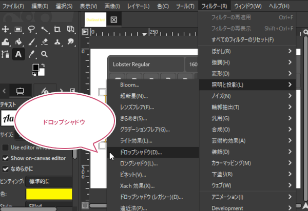Click すべてのフィルターのリセット(F)
This screenshot has height=211, width=308.
point(242,40)
